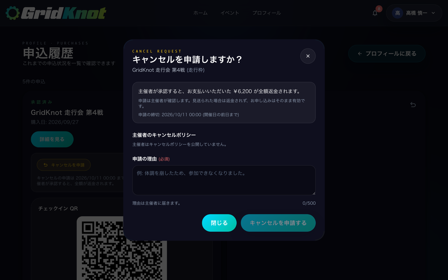The width and height of the screenshot is (448, 280).
Task: Open the notifications bell
Action: (x=375, y=13)
